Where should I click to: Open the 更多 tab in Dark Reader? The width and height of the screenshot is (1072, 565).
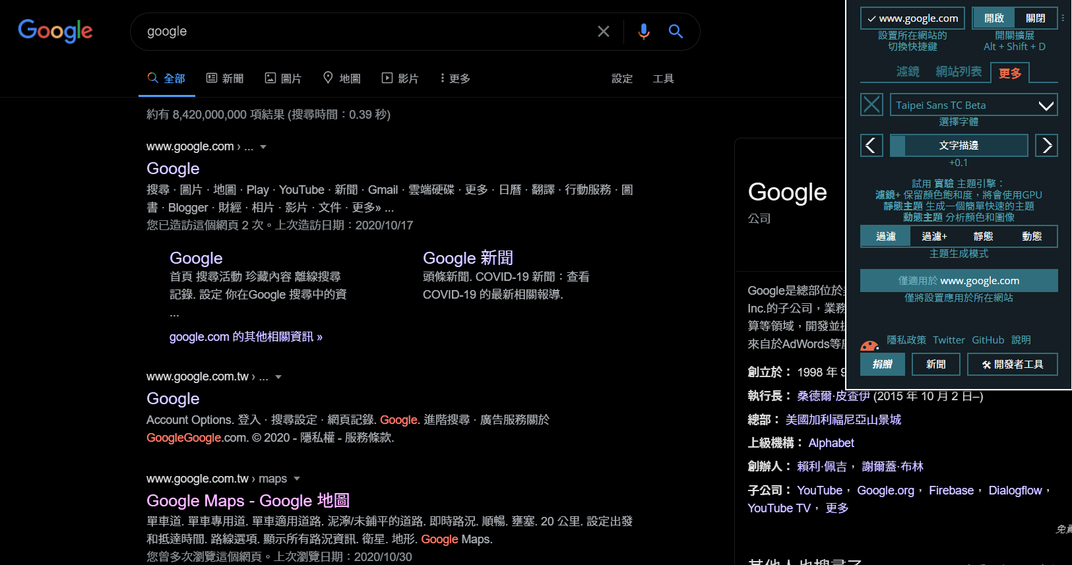(1010, 73)
